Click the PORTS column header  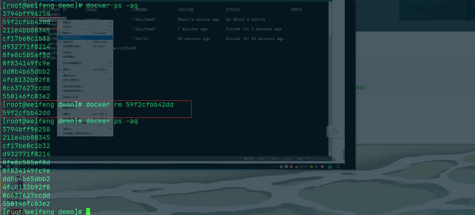tap(296, 10)
